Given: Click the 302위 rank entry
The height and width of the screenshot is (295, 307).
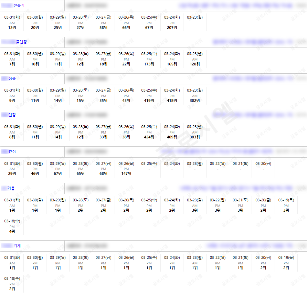Looking at the screenshot, I should tap(195, 101).
